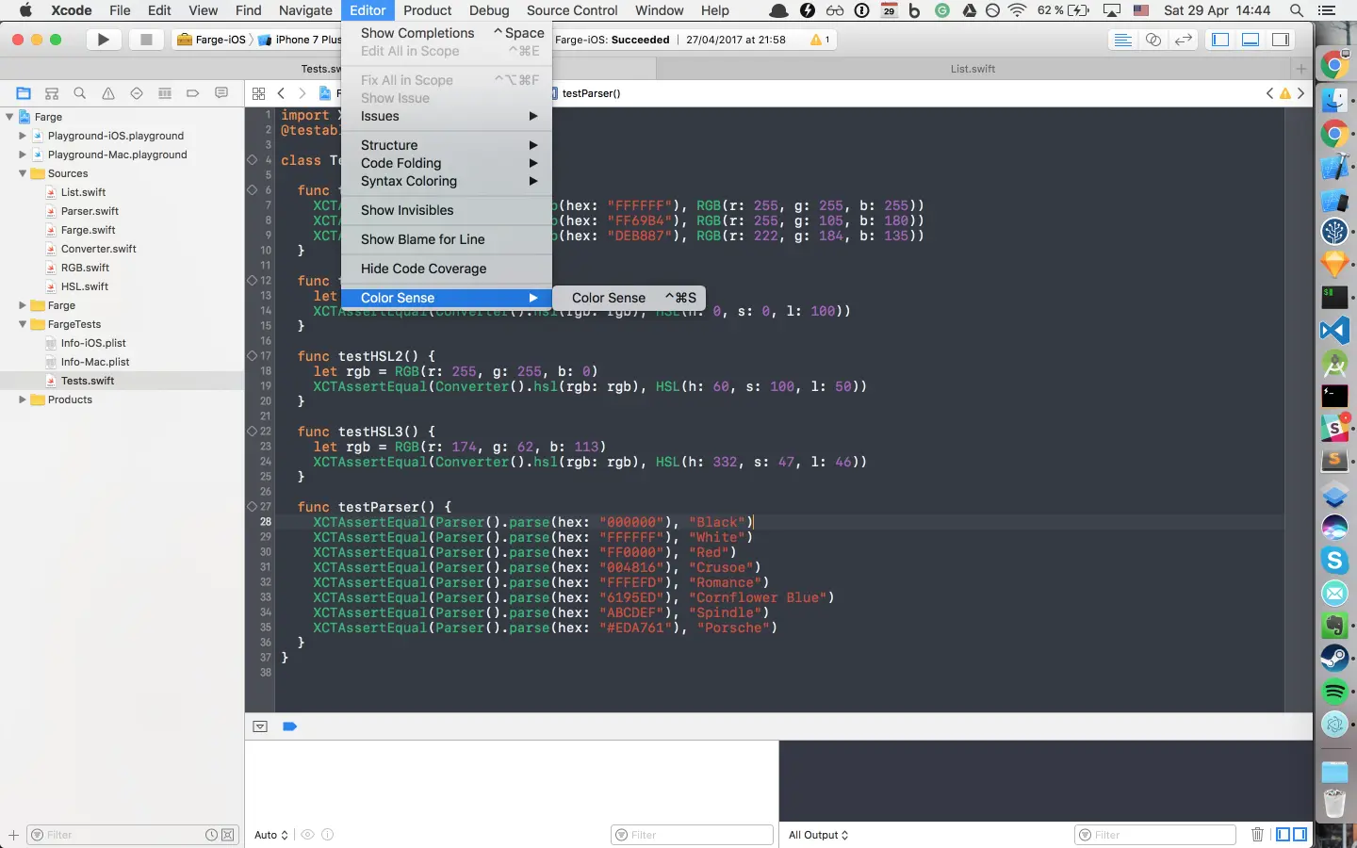This screenshot has width=1357, height=848.
Task: Select Parser.swift in the navigator
Action: point(90,211)
